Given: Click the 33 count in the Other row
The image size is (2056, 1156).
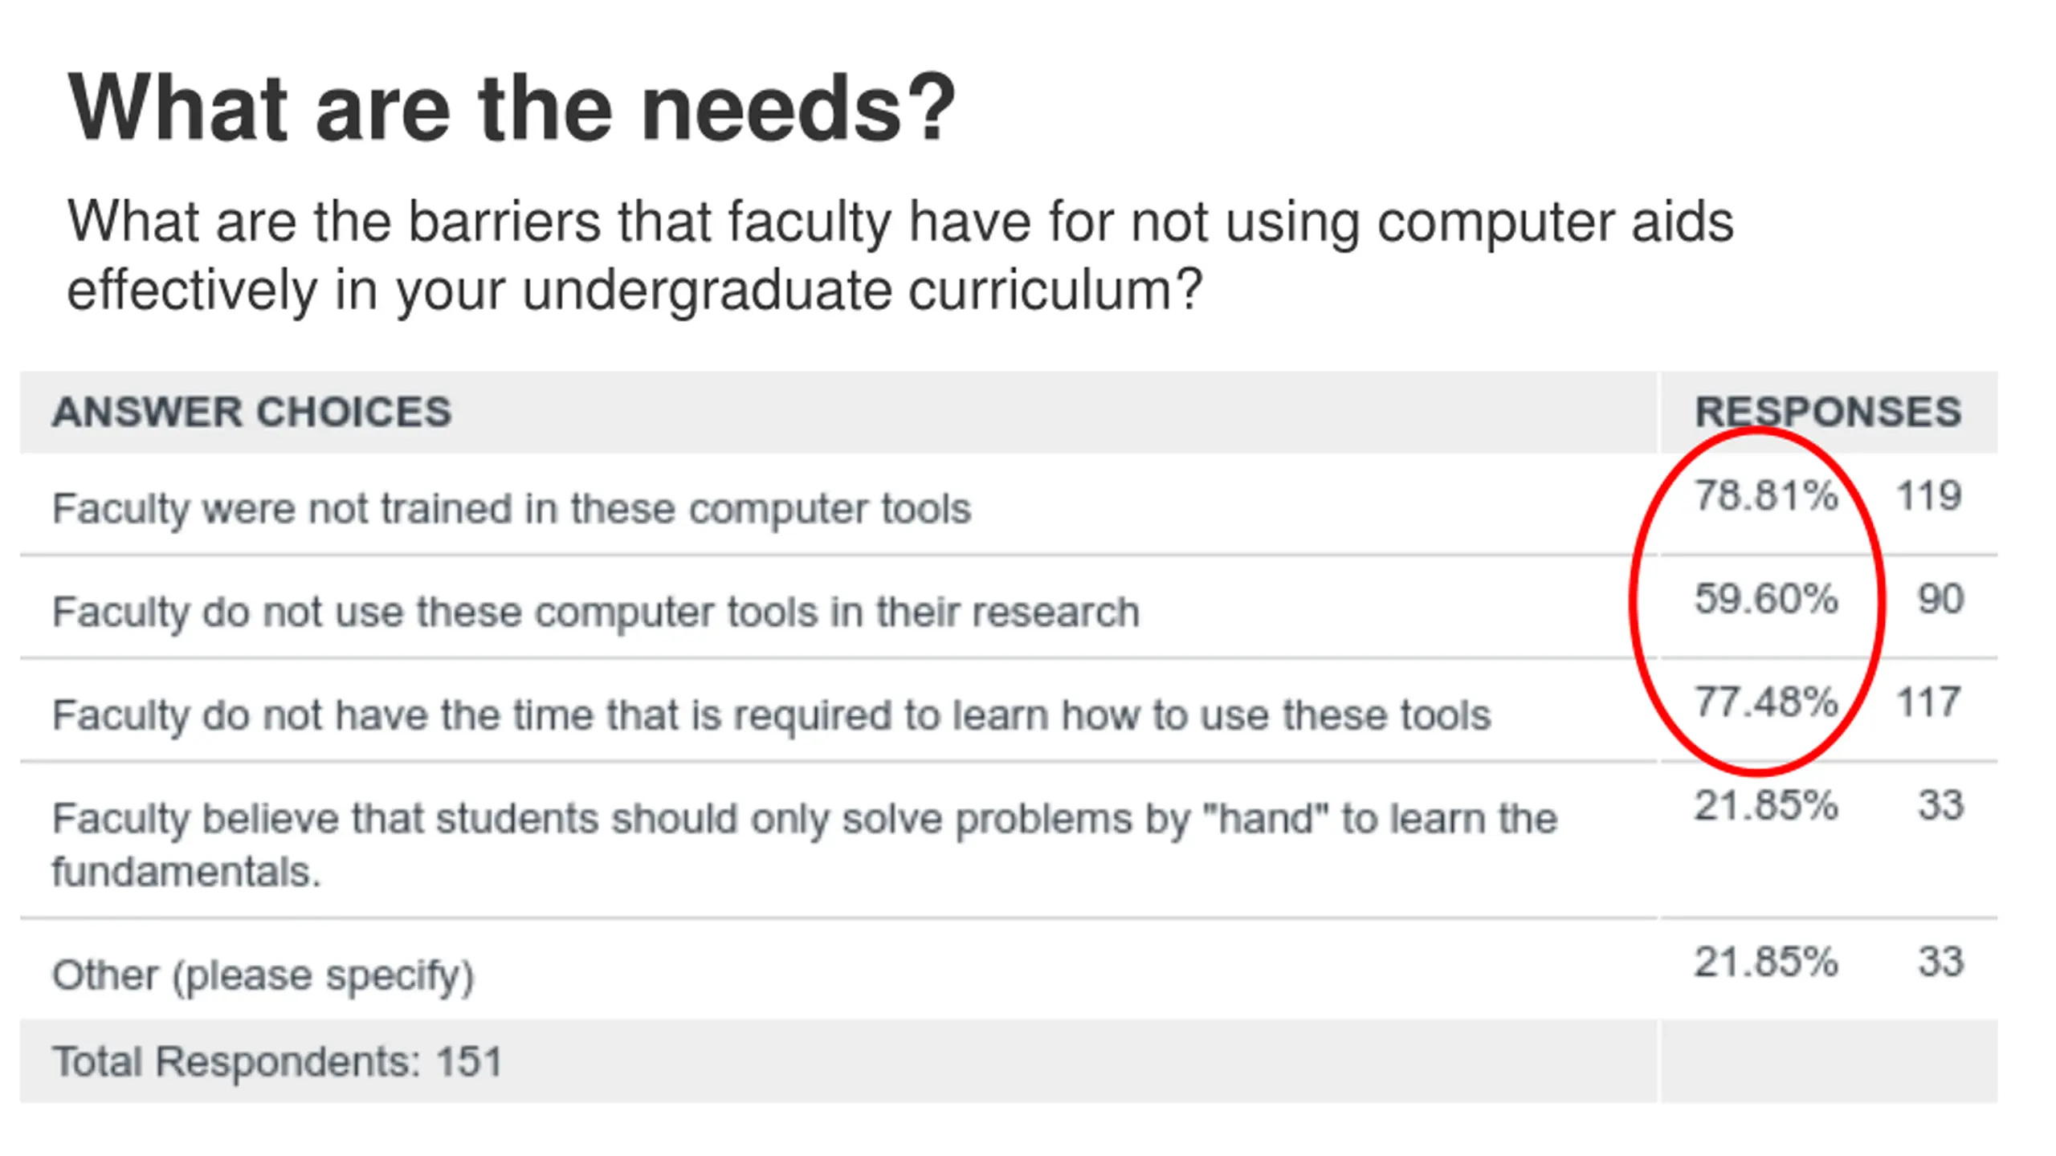Looking at the screenshot, I should [x=1940, y=962].
